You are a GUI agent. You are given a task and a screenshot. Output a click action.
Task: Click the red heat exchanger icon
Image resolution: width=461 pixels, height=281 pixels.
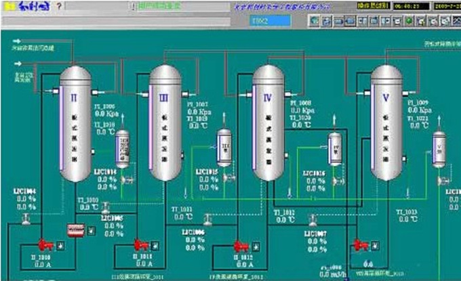pyautogui.click(x=73, y=231)
